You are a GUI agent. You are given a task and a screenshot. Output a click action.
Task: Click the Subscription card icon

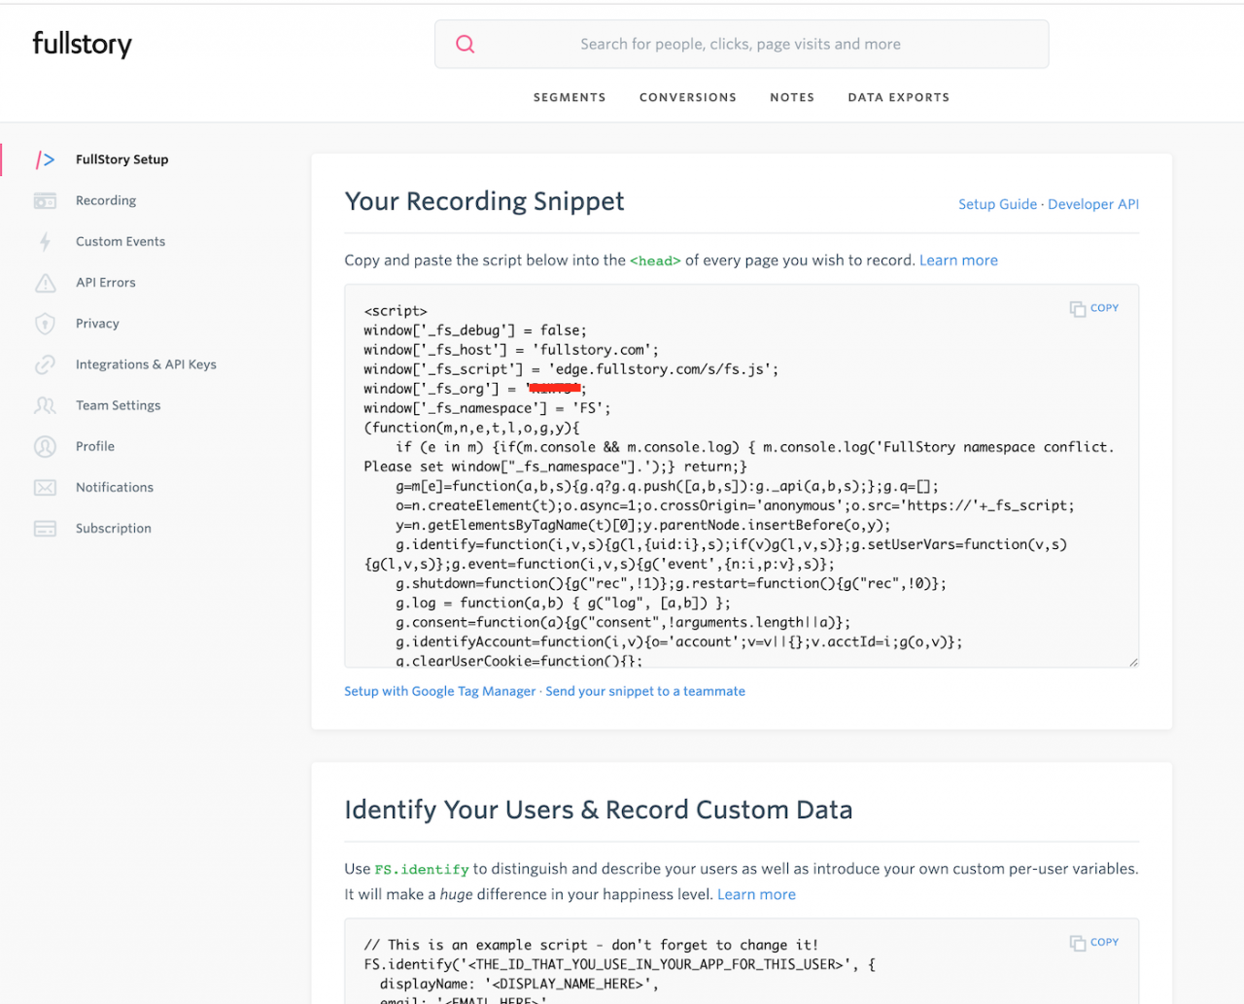pyautogui.click(x=45, y=529)
